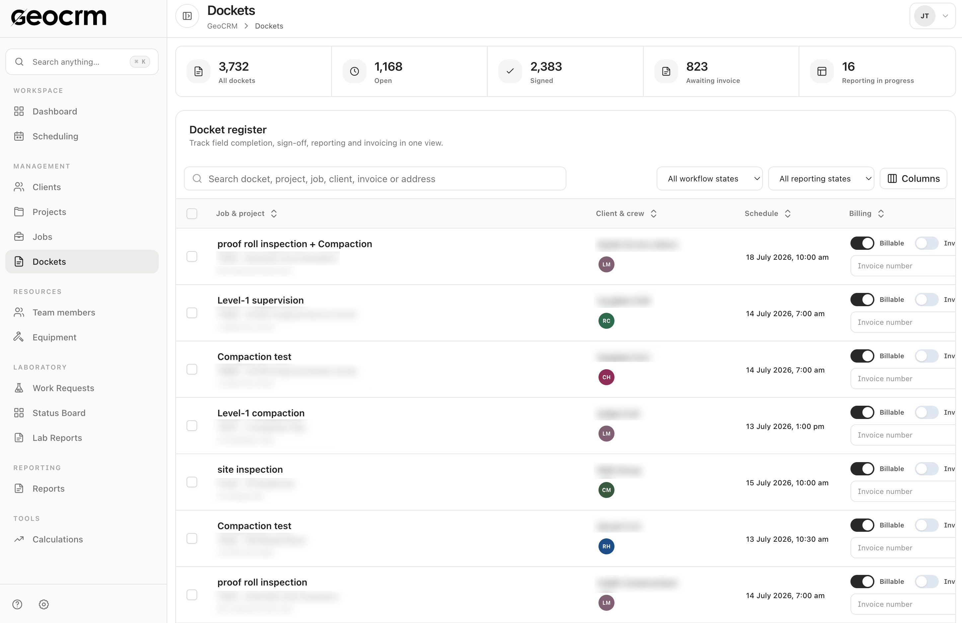Open the Status Board
Image resolution: width=962 pixels, height=623 pixels.
pos(82,413)
